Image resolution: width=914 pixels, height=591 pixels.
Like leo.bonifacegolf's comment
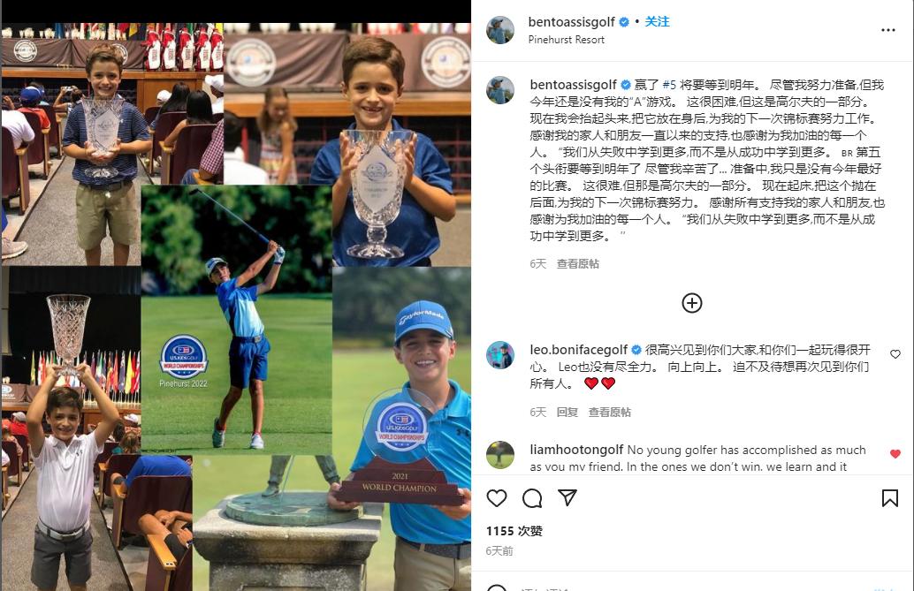point(895,353)
